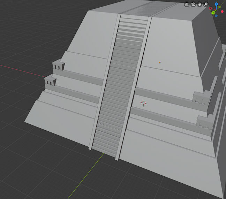Click the lower left battlement block

click(x=50, y=82)
